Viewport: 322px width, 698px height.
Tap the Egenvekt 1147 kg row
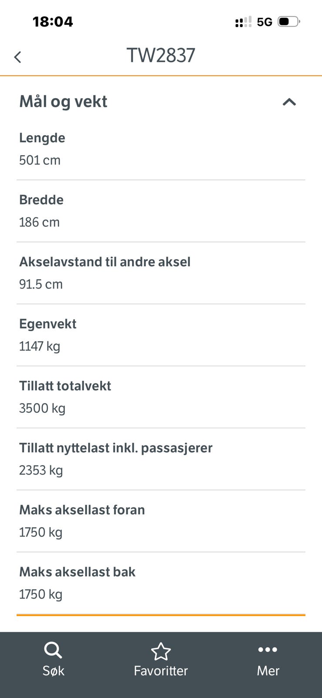pyautogui.click(x=161, y=335)
